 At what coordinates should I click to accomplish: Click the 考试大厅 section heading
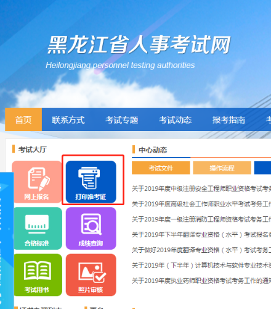33,150
